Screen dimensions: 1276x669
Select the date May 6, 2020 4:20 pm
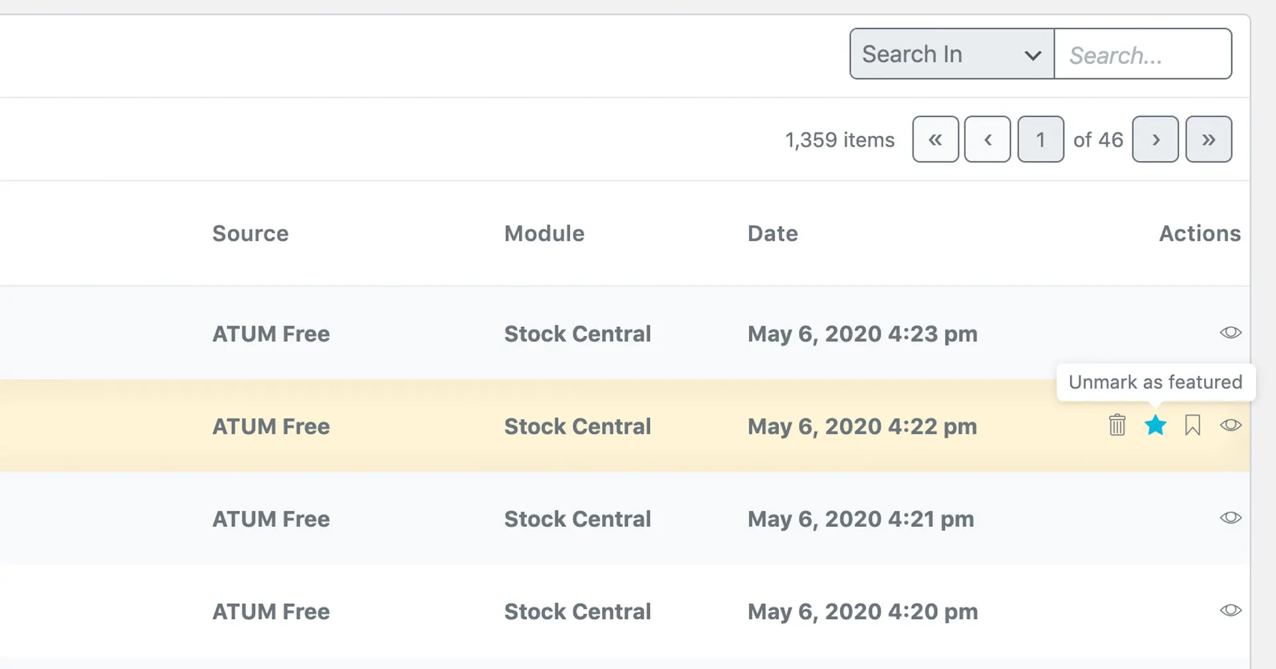(x=863, y=611)
